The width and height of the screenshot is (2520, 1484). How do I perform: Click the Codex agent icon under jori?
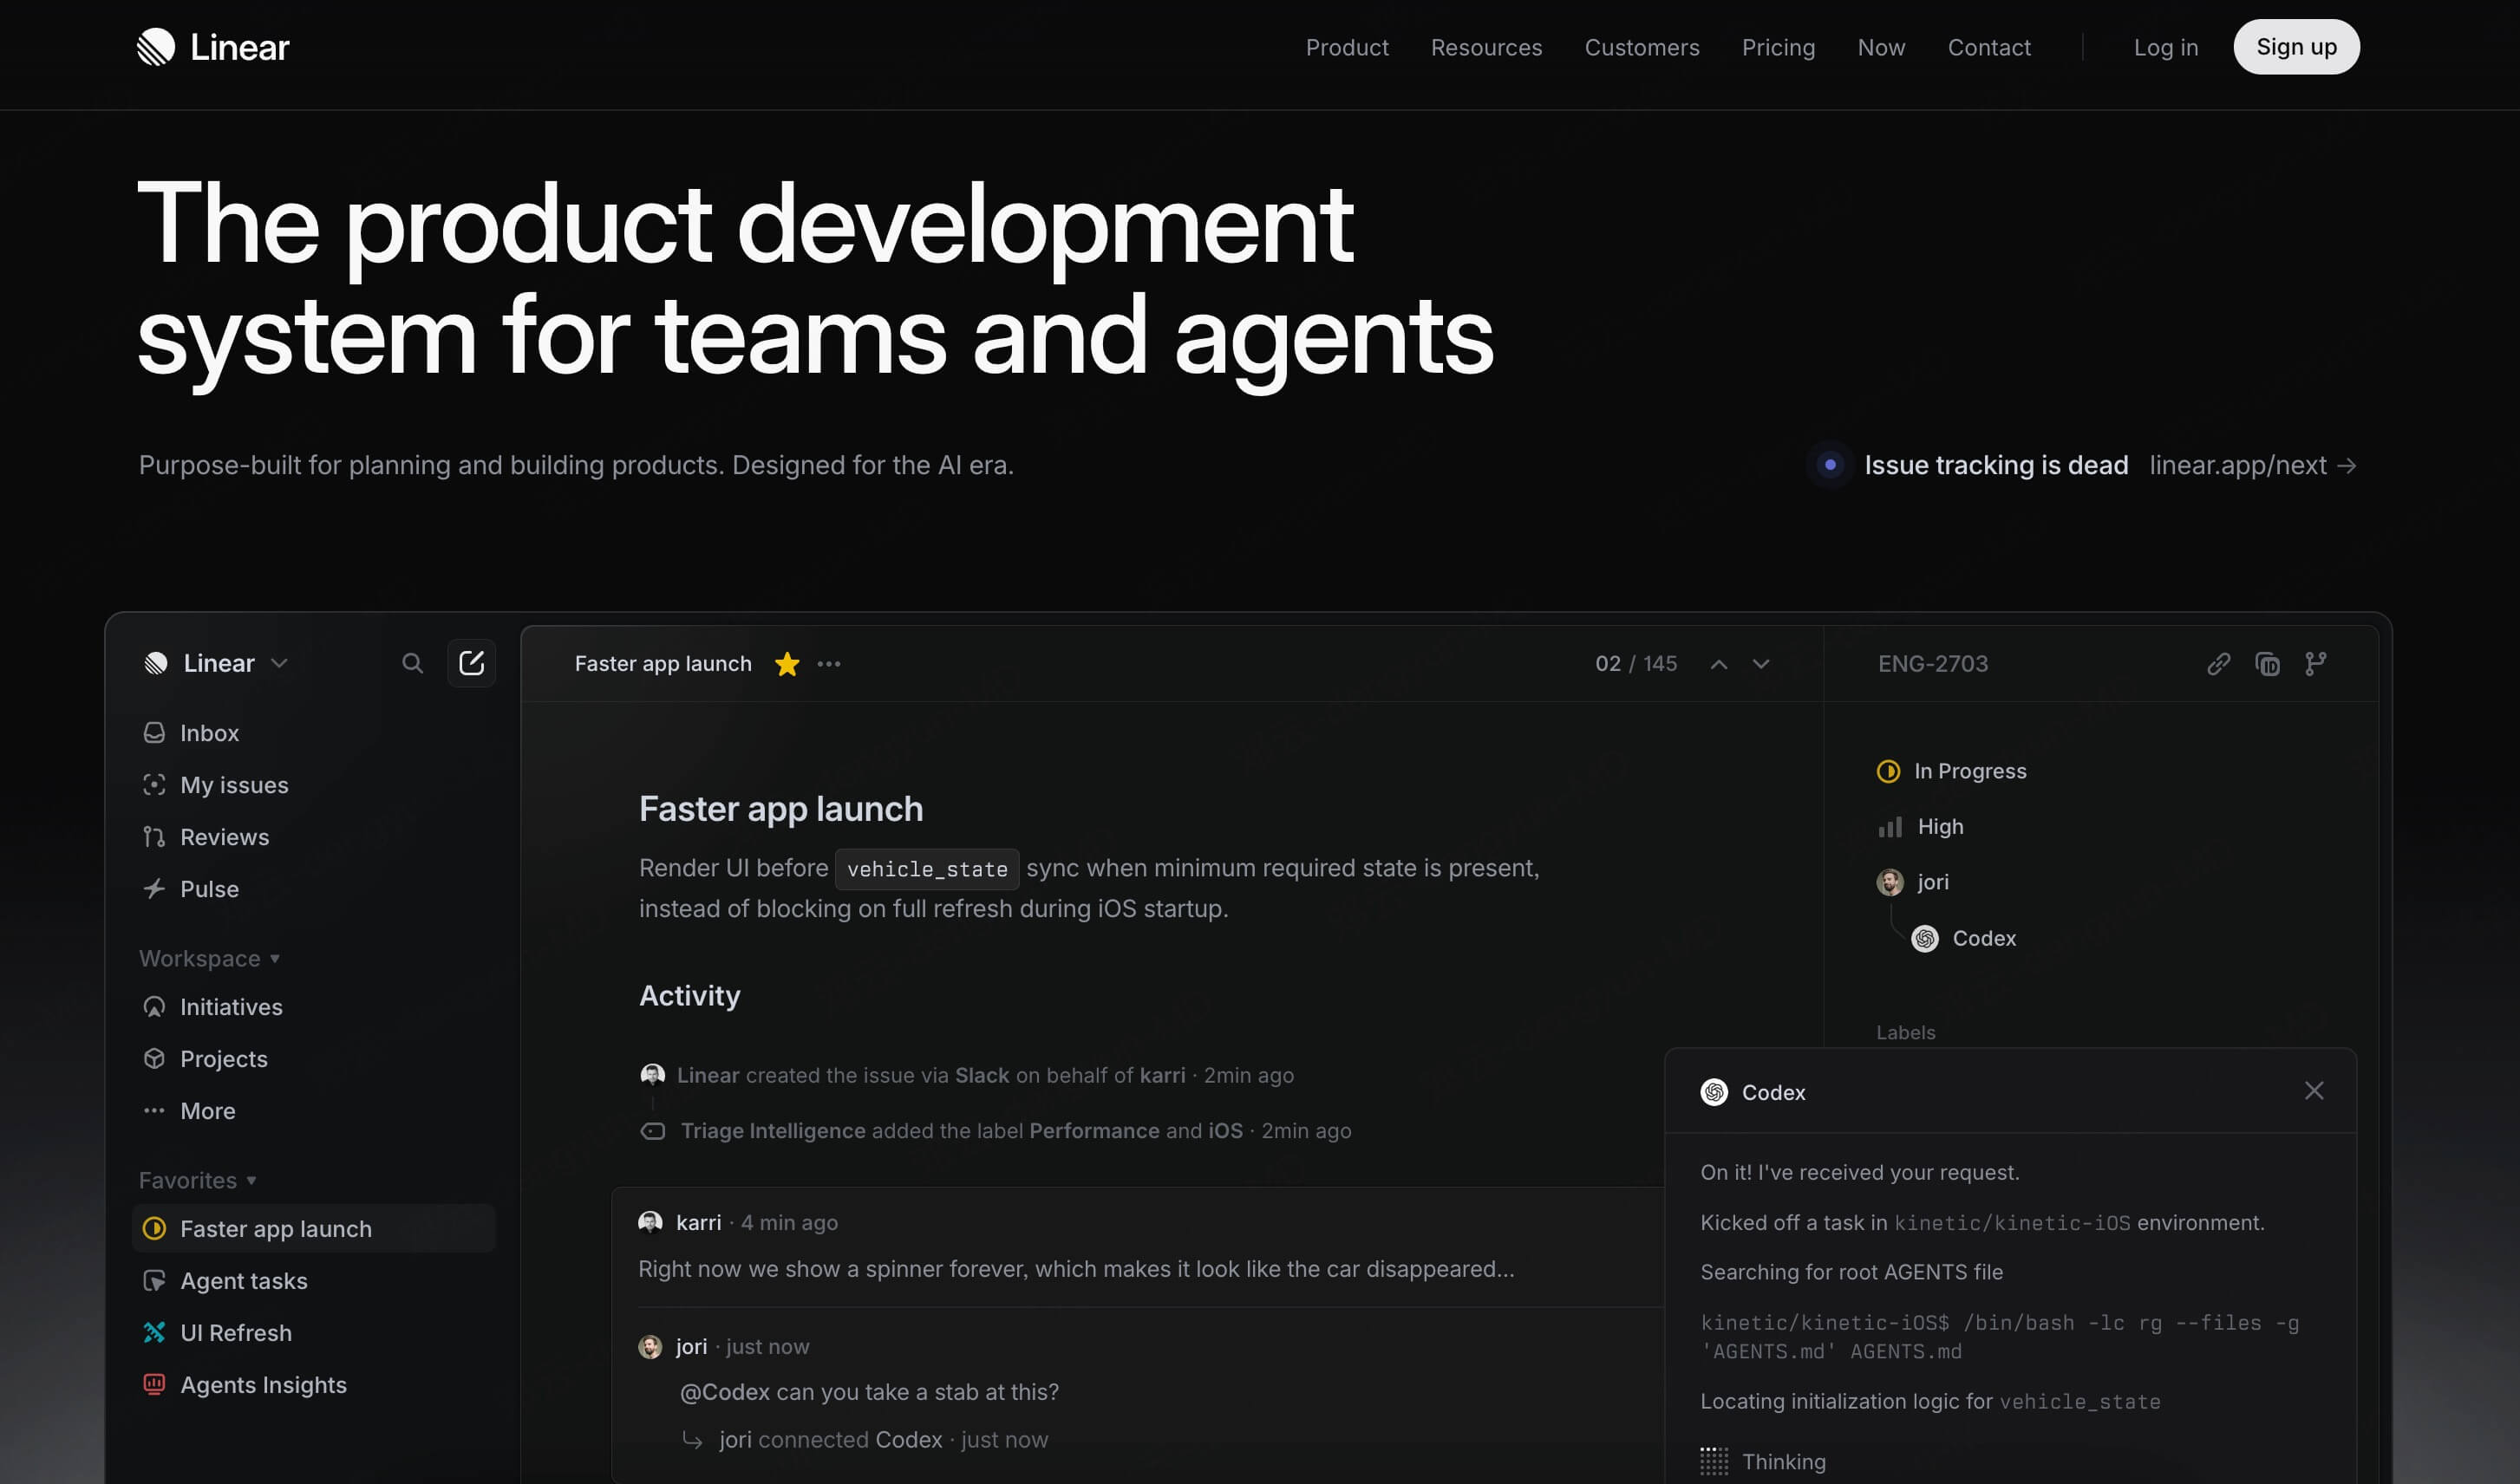click(x=1926, y=939)
